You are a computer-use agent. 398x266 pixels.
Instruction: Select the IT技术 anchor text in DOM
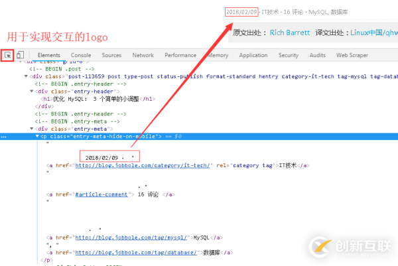(288, 165)
